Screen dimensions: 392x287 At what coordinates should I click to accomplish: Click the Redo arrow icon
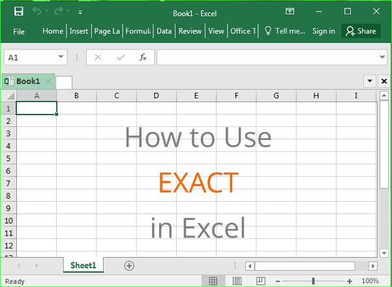point(59,11)
